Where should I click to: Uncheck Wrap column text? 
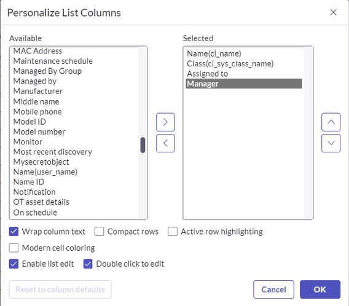click(x=14, y=232)
